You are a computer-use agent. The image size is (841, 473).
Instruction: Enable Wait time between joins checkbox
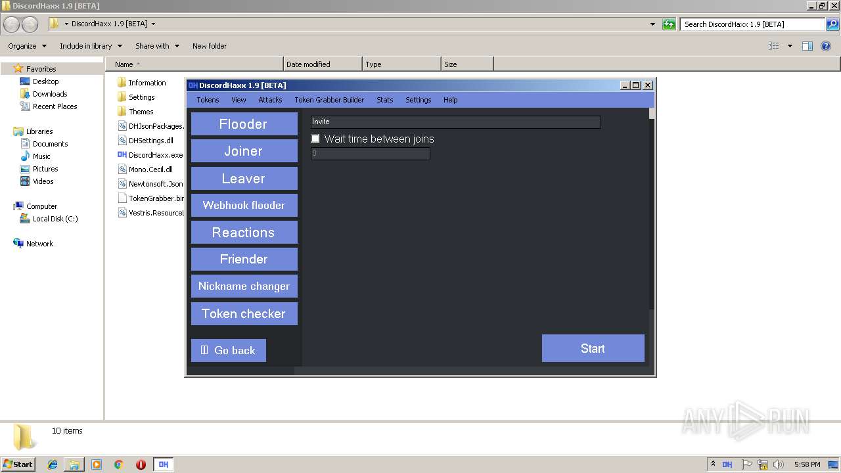(x=315, y=139)
